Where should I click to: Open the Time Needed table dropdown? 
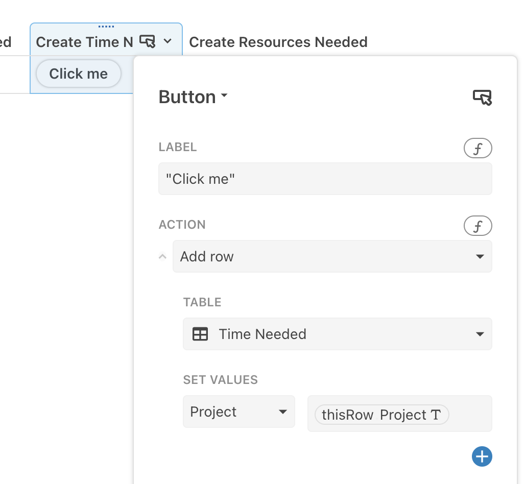[337, 334]
